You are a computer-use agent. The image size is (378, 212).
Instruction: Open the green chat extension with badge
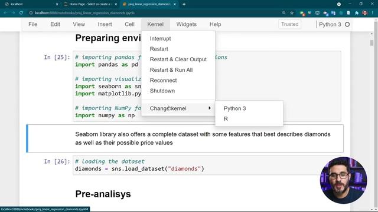point(302,13)
